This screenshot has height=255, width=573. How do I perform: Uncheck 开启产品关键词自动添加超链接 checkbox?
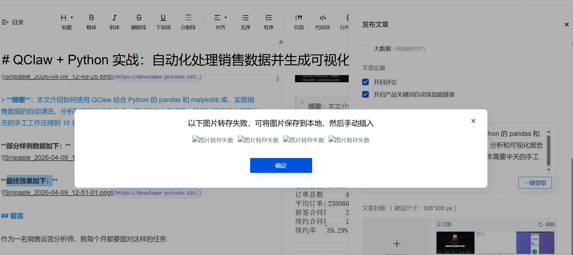[x=365, y=94]
